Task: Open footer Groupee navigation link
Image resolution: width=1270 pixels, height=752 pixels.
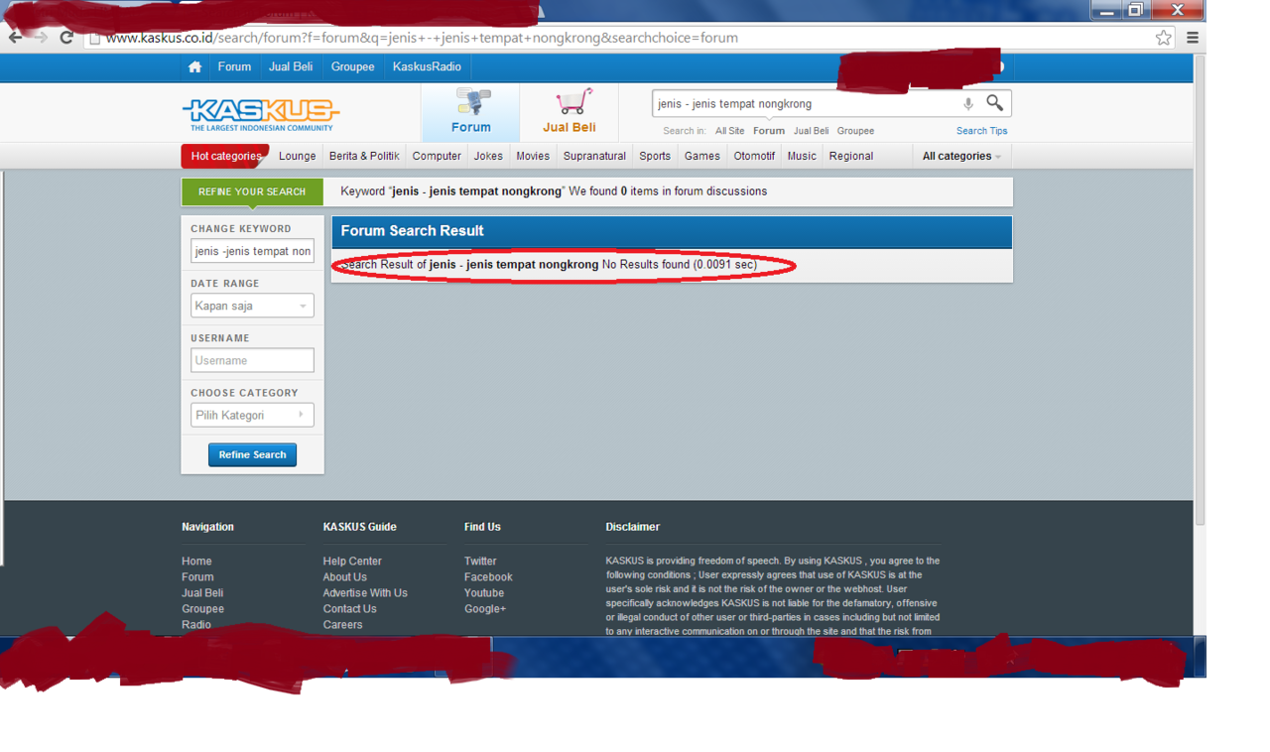Action: click(x=202, y=609)
